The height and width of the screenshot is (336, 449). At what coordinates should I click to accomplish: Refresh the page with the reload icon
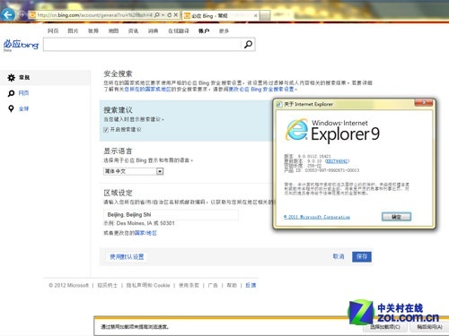[170, 15]
